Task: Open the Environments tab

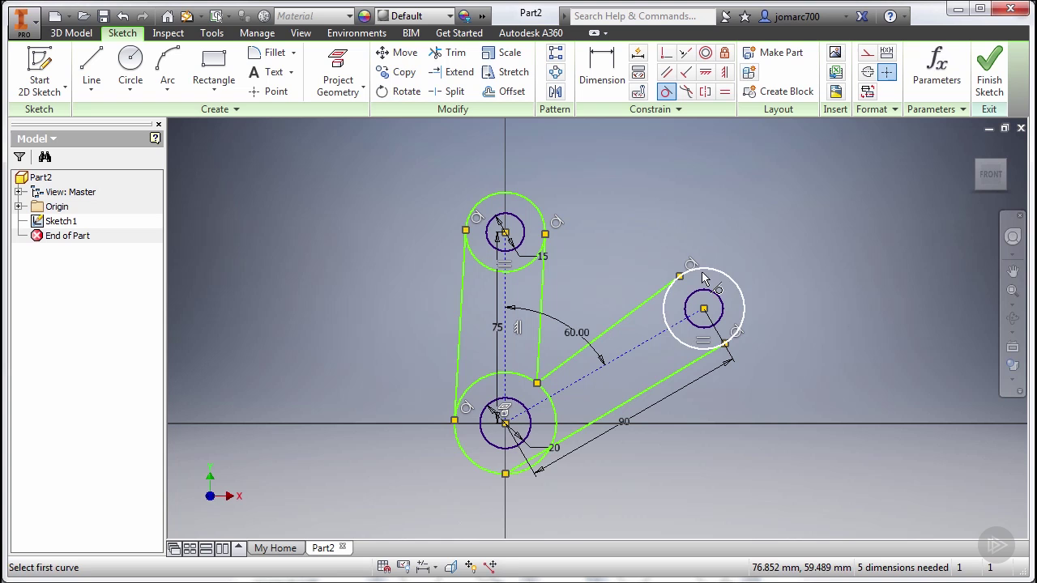Action: [356, 33]
